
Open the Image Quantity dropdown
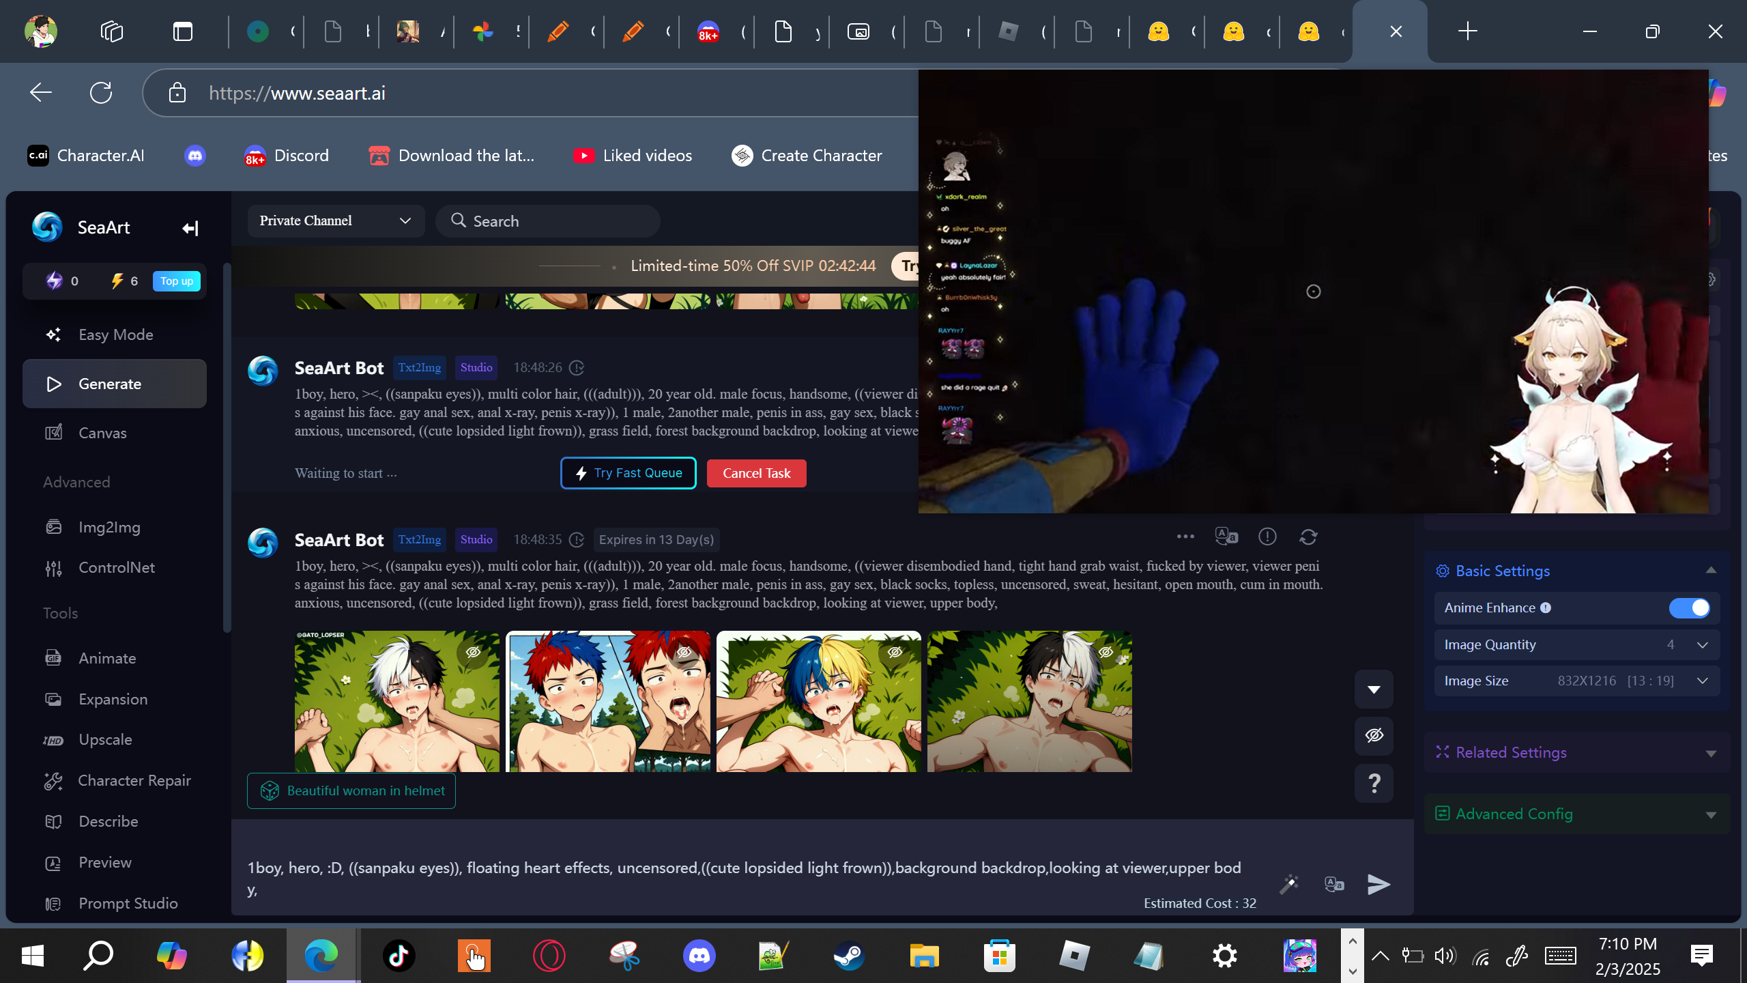coord(1576,644)
